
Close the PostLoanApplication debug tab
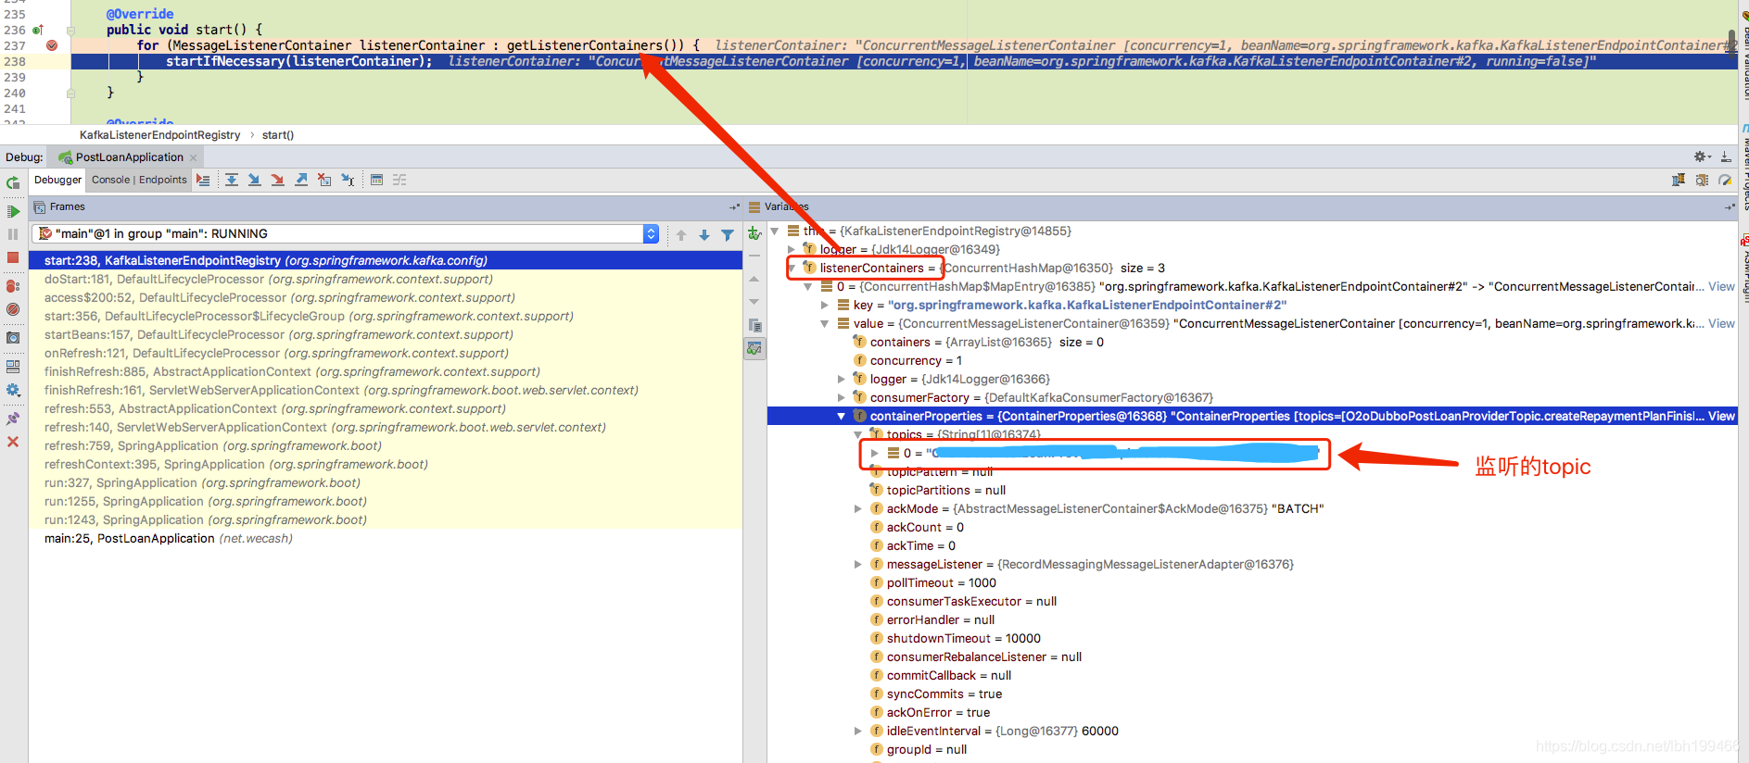pyautogui.click(x=193, y=157)
